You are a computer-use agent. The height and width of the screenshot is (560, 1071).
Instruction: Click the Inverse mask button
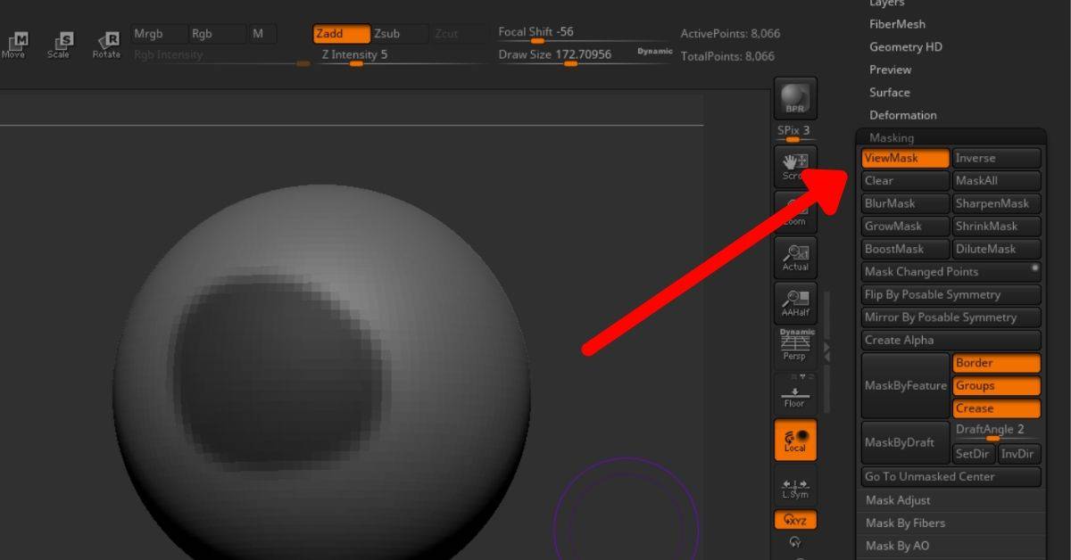click(996, 158)
